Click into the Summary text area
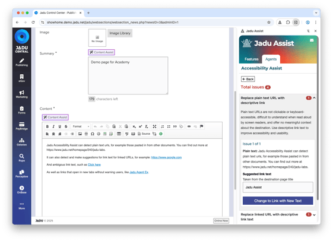This screenshot has height=241, width=333. [128, 75]
